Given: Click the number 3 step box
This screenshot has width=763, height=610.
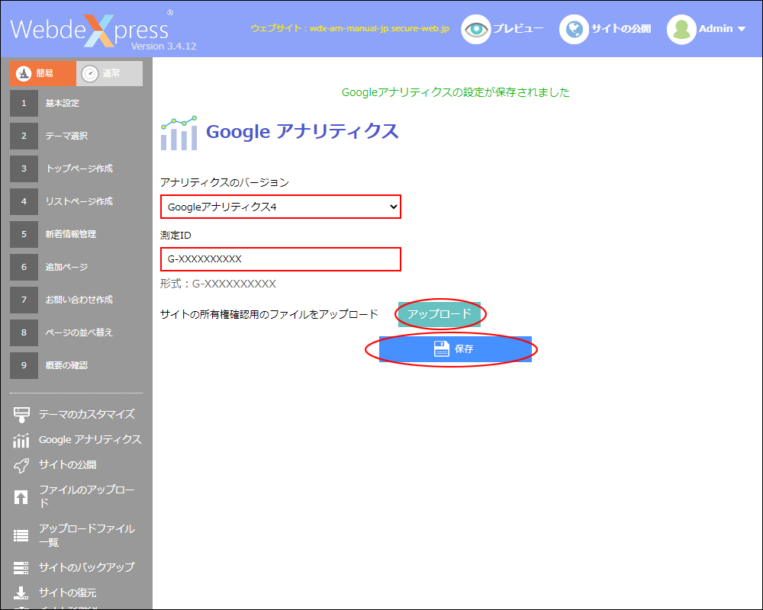Looking at the screenshot, I should pos(24,169).
